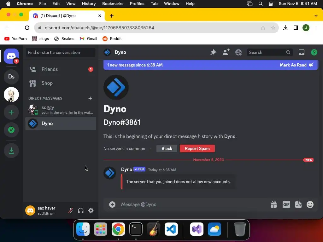Open the GIF picker
The width and height of the screenshot is (323, 242).
click(x=286, y=204)
